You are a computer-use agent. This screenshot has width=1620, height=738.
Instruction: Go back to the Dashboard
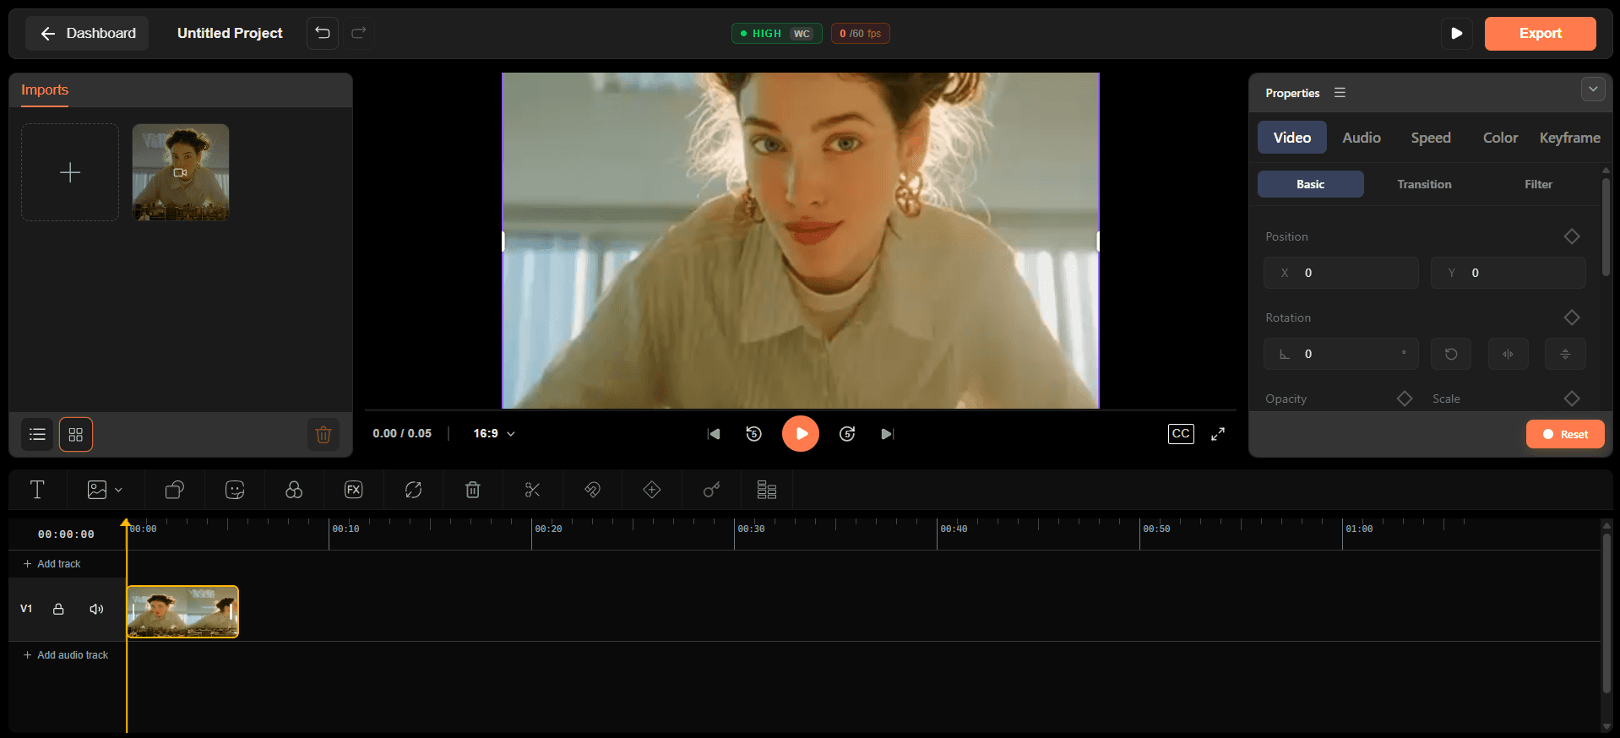(x=87, y=33)
